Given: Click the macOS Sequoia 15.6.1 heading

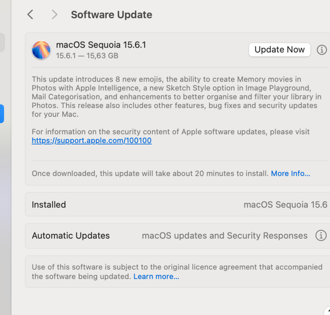Looking at the screenshot, I should 101,45.
